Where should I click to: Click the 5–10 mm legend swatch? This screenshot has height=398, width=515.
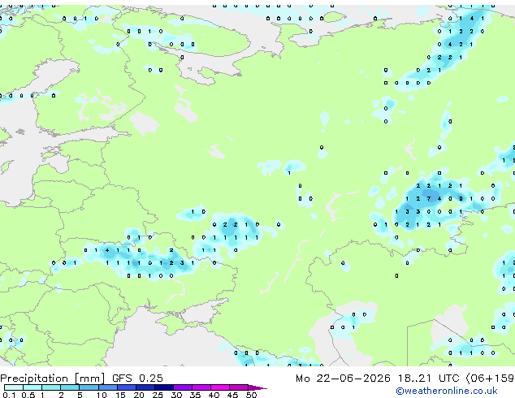click(x=89, y=387)
